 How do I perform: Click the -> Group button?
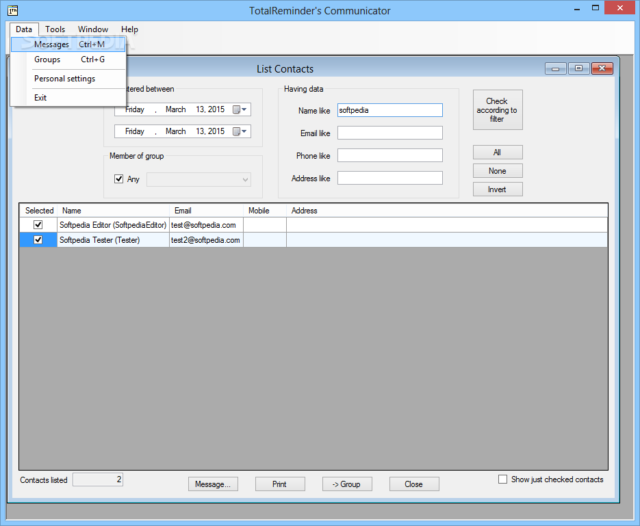[x=347, y=484]
